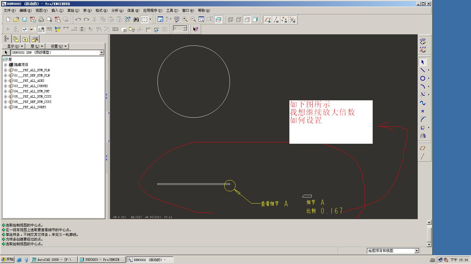The height and width of the screenshot is (264, 471).
Task: Open the Find tool with binoculars icon
Action: pyautogui.click(x=136, y=20)
